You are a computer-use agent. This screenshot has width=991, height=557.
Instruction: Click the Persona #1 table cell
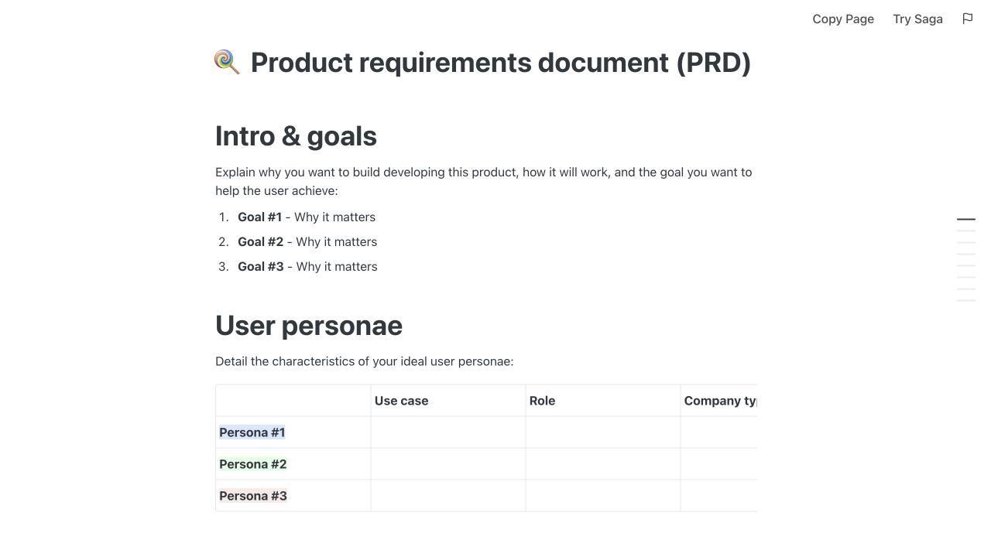pos(293,432)
